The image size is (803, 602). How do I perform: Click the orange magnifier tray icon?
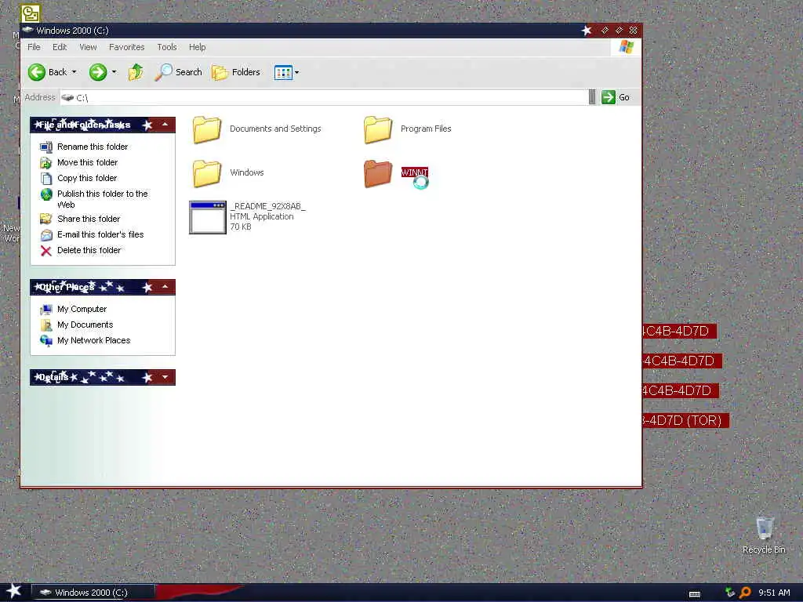(745, 593)
